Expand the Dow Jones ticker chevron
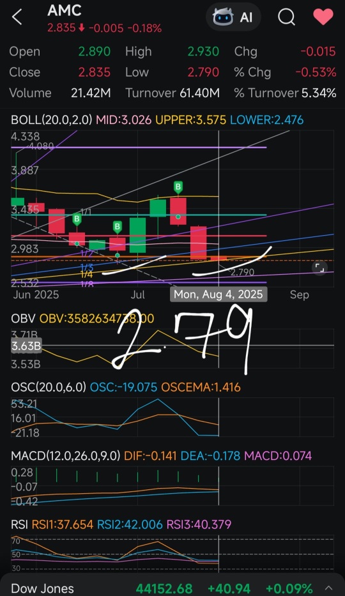The width and height of the screenshot is (345, 596). (x=330, y=588)
